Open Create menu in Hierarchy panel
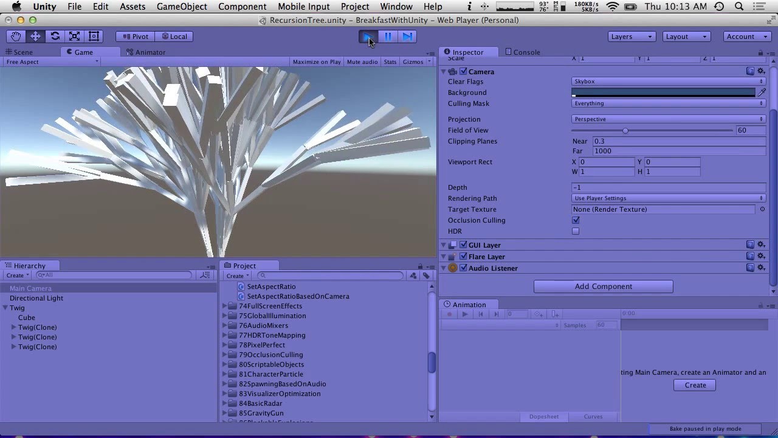The height and width of the screenshot is (438, 778). [18, 276]
